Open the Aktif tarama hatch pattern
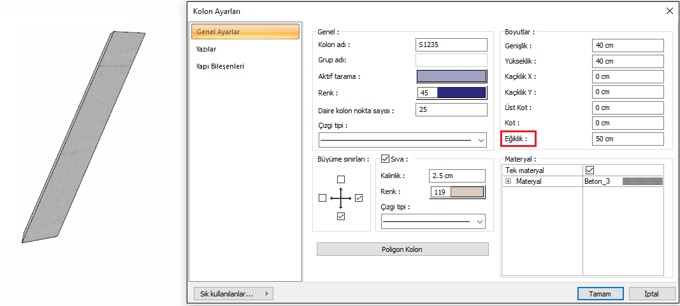Viewport: 680px width, 306px height. pyautogui.click(x=451, y=76)
